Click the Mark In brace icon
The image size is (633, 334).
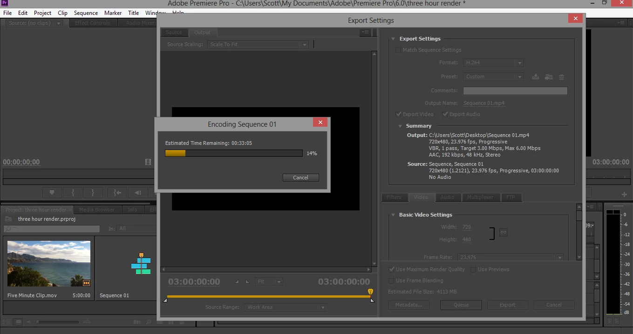73,192
